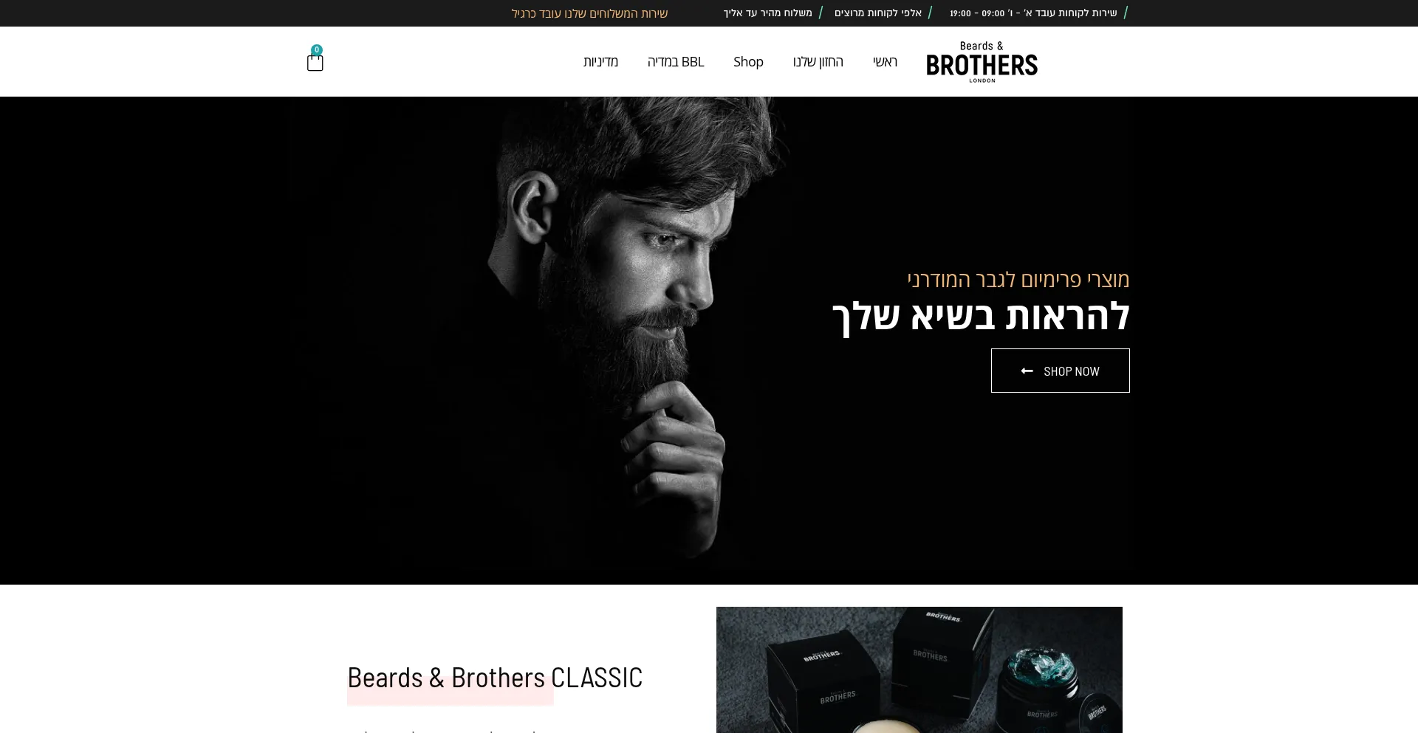Click the SHOP NOW button
1418x733 pixels.
pos(1060,371)
